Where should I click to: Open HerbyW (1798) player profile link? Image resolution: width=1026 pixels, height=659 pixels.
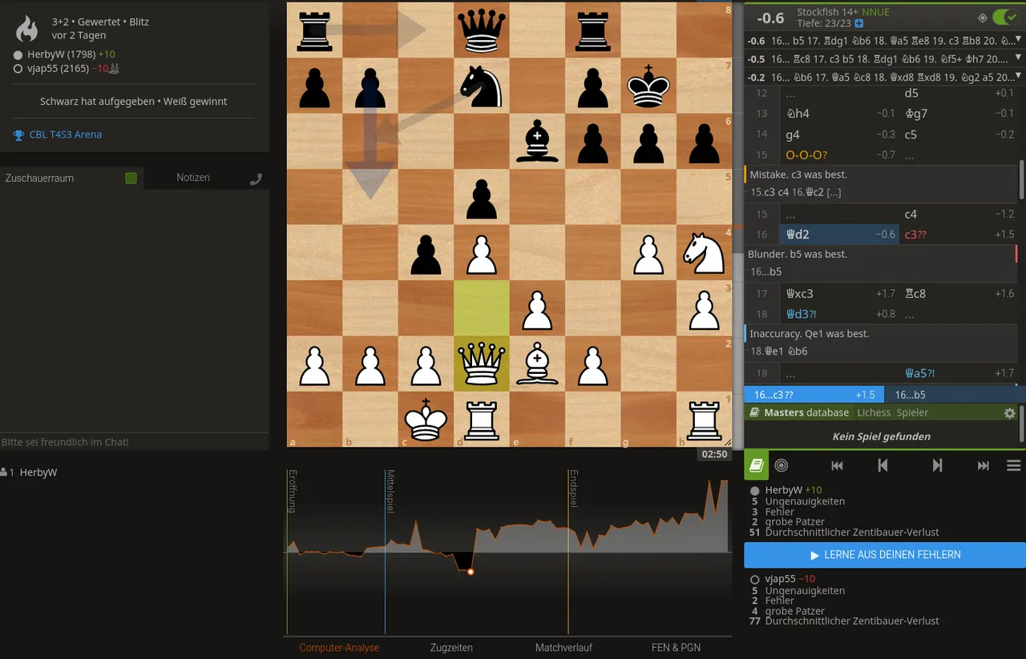[61, 54]
